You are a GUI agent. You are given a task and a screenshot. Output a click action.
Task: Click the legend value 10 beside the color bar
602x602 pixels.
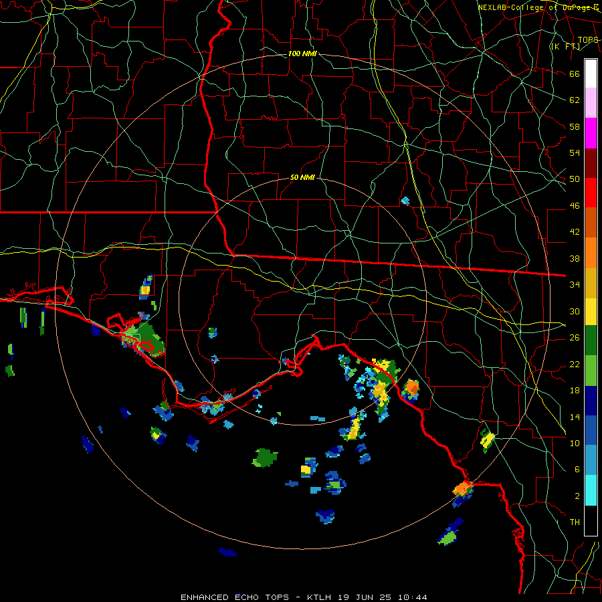(575, 443)
